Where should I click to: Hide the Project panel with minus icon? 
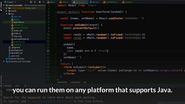click(44, 2)
